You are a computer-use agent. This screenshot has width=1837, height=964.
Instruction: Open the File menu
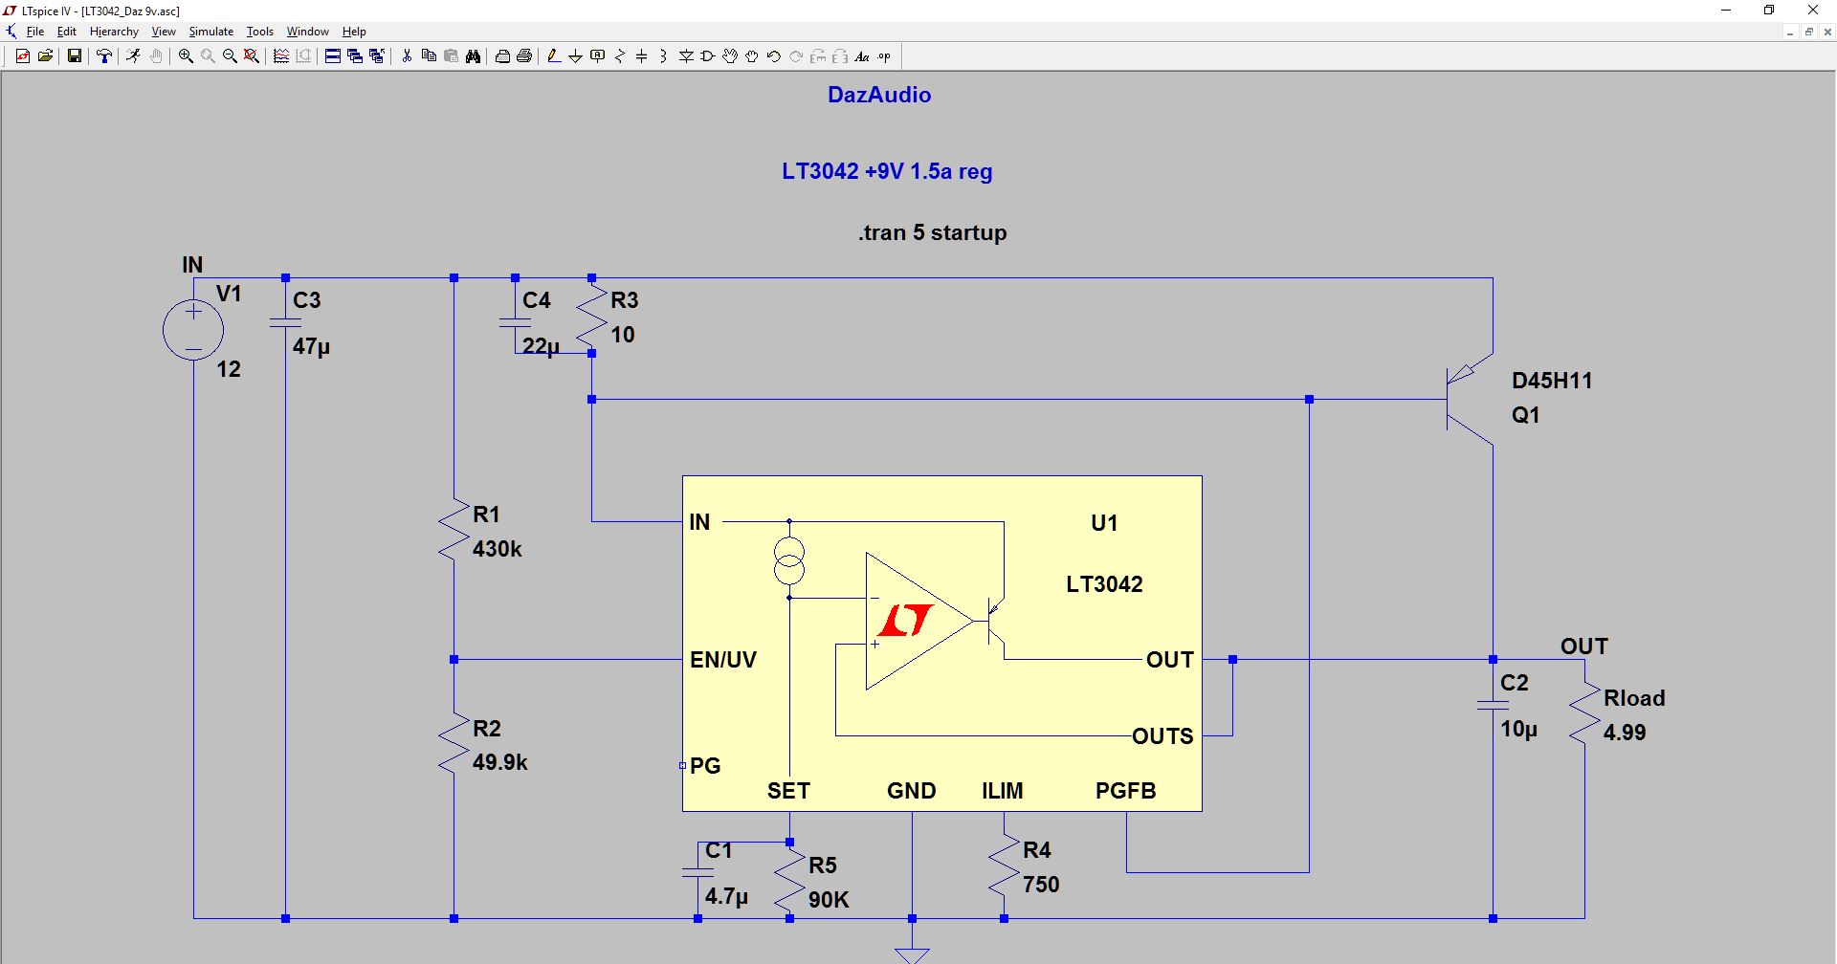coord(35,32)
